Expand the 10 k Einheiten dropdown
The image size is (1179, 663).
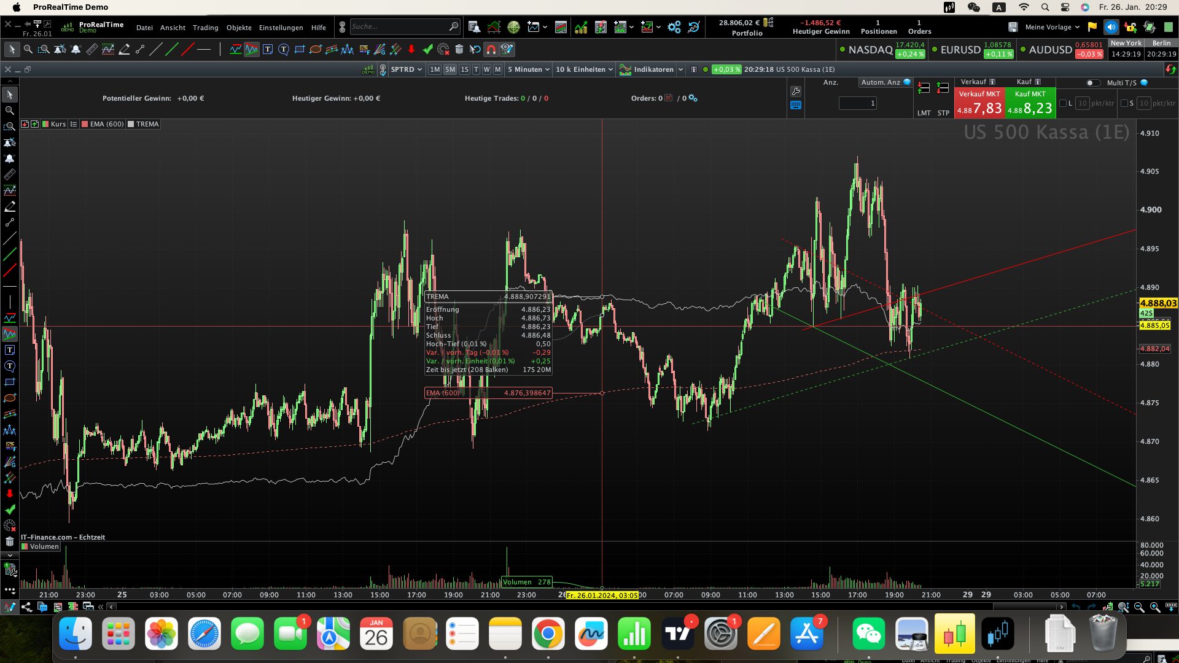point(584,69)
